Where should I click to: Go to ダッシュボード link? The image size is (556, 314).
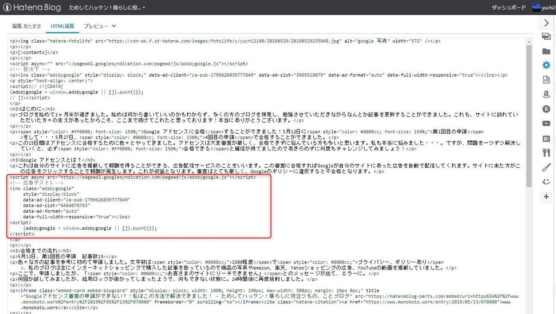pyautogui.click(x=508, y=7)
